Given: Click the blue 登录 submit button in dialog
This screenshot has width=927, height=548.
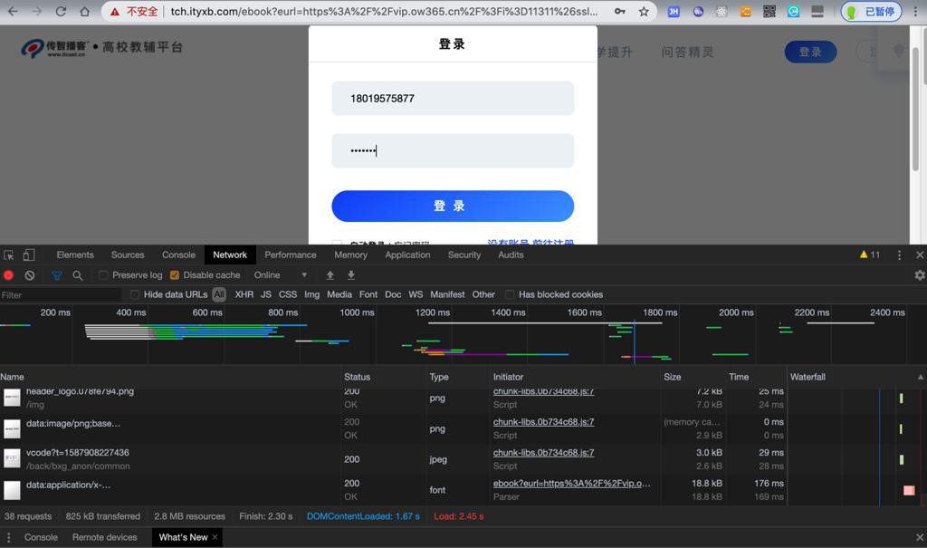Looking at the screenshot, I should 453,206.
